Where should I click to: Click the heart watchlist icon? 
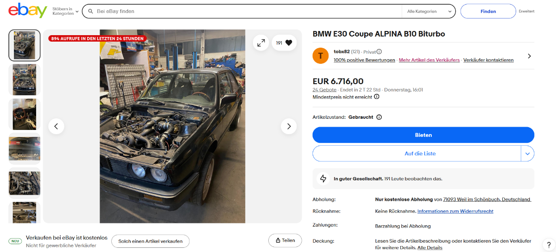pos(289,43)
